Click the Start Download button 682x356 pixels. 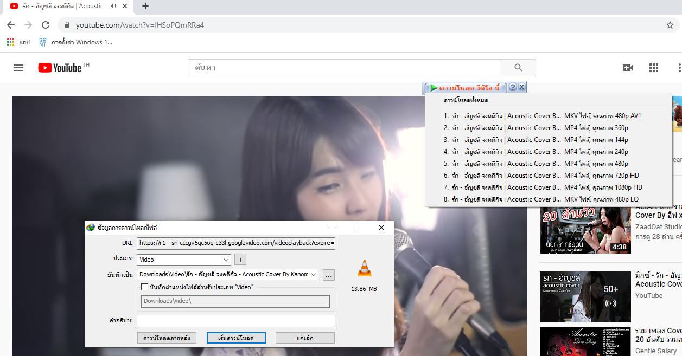pos(236,338)
